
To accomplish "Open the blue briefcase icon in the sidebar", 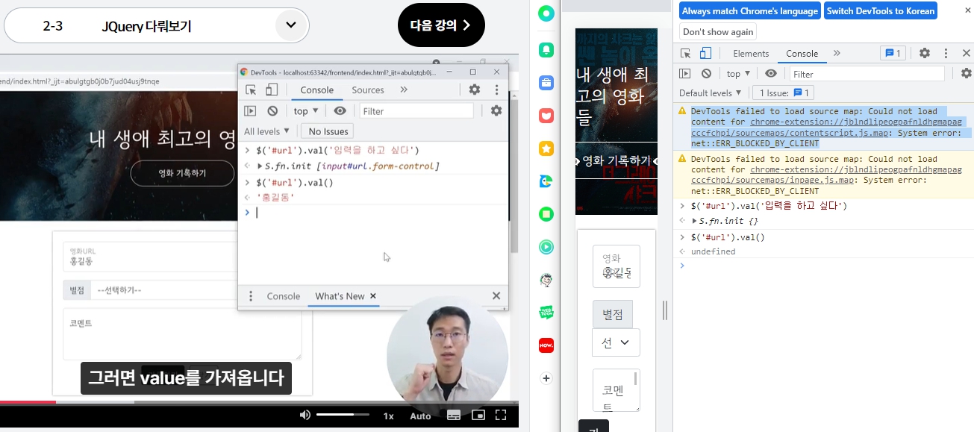I will pyautogui.click(x=547, y=83).
